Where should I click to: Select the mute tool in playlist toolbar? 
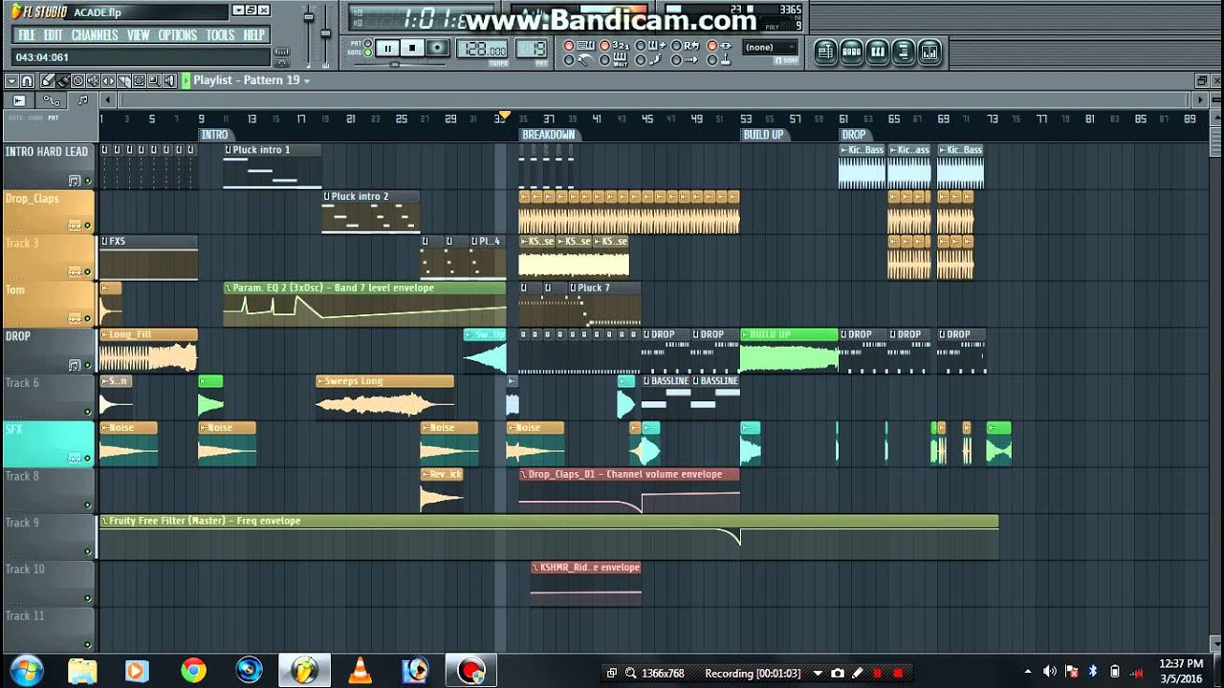click(93, 80)
